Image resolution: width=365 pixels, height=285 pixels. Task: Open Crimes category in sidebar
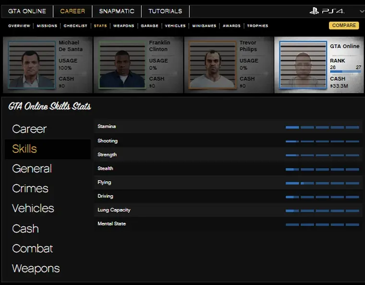(30, 188)
